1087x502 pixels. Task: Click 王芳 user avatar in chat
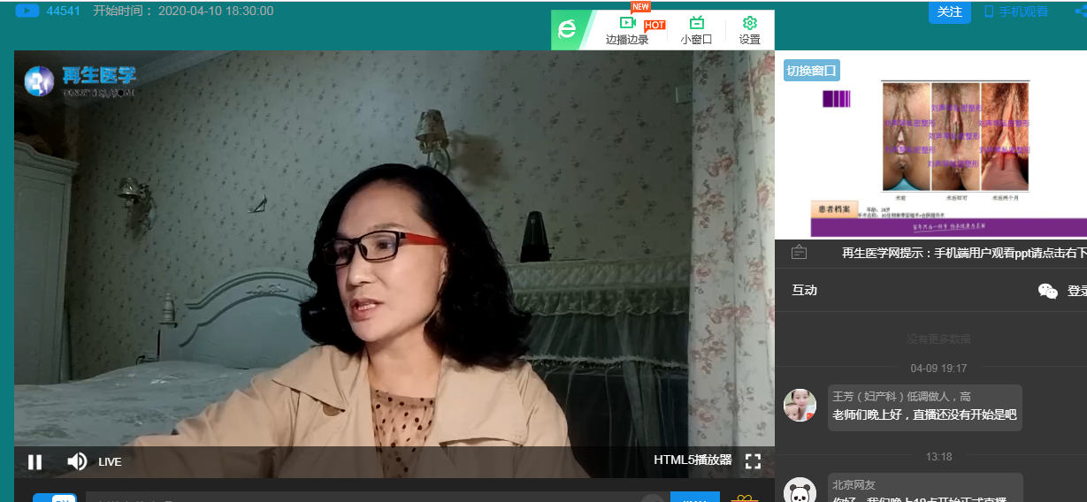tap(800, 405)
